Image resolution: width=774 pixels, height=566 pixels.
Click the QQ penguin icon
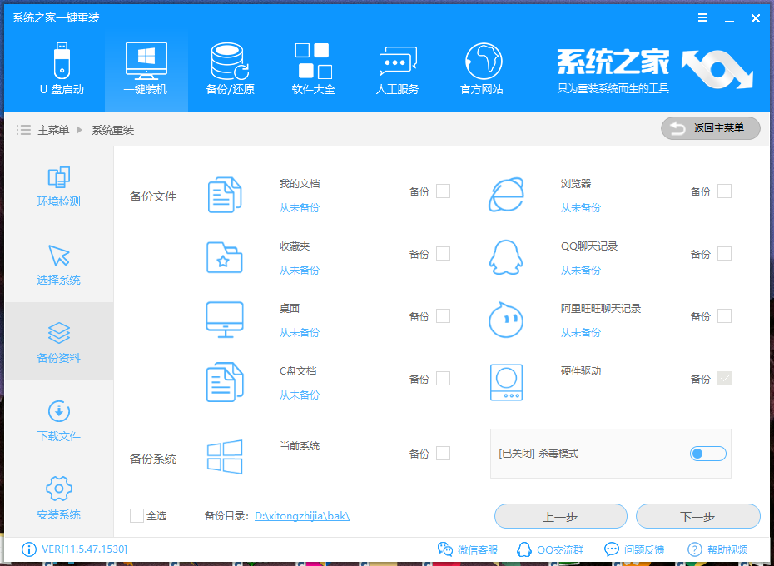506,257
